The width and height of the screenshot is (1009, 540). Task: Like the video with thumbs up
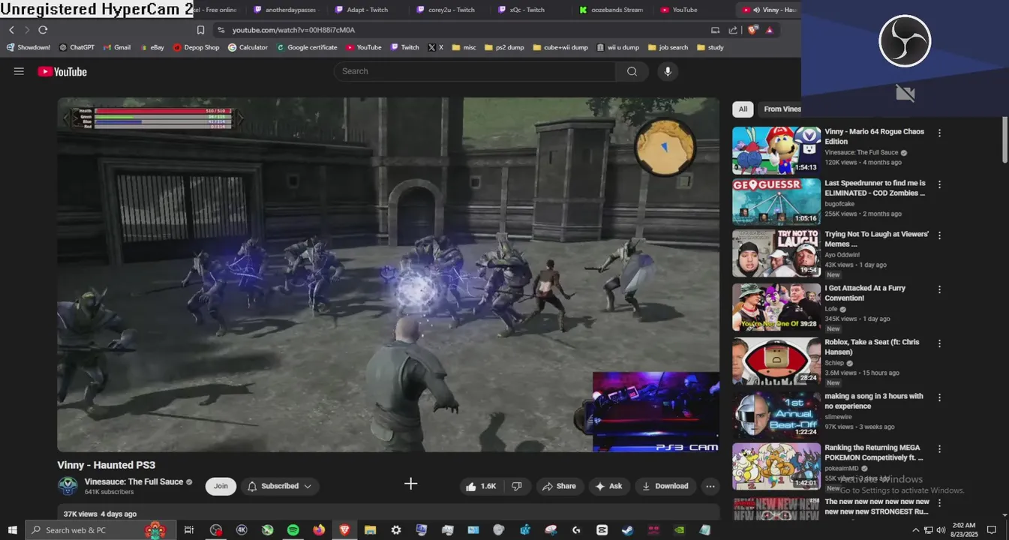click(x=481, y=486)
